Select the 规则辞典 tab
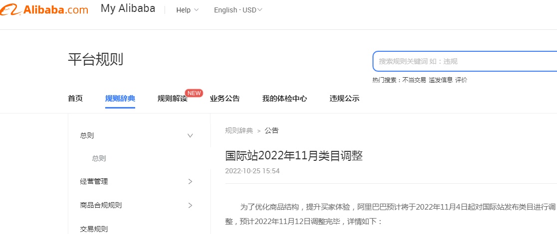This screenshot has width=557, height=234. (x=120, y=99)
